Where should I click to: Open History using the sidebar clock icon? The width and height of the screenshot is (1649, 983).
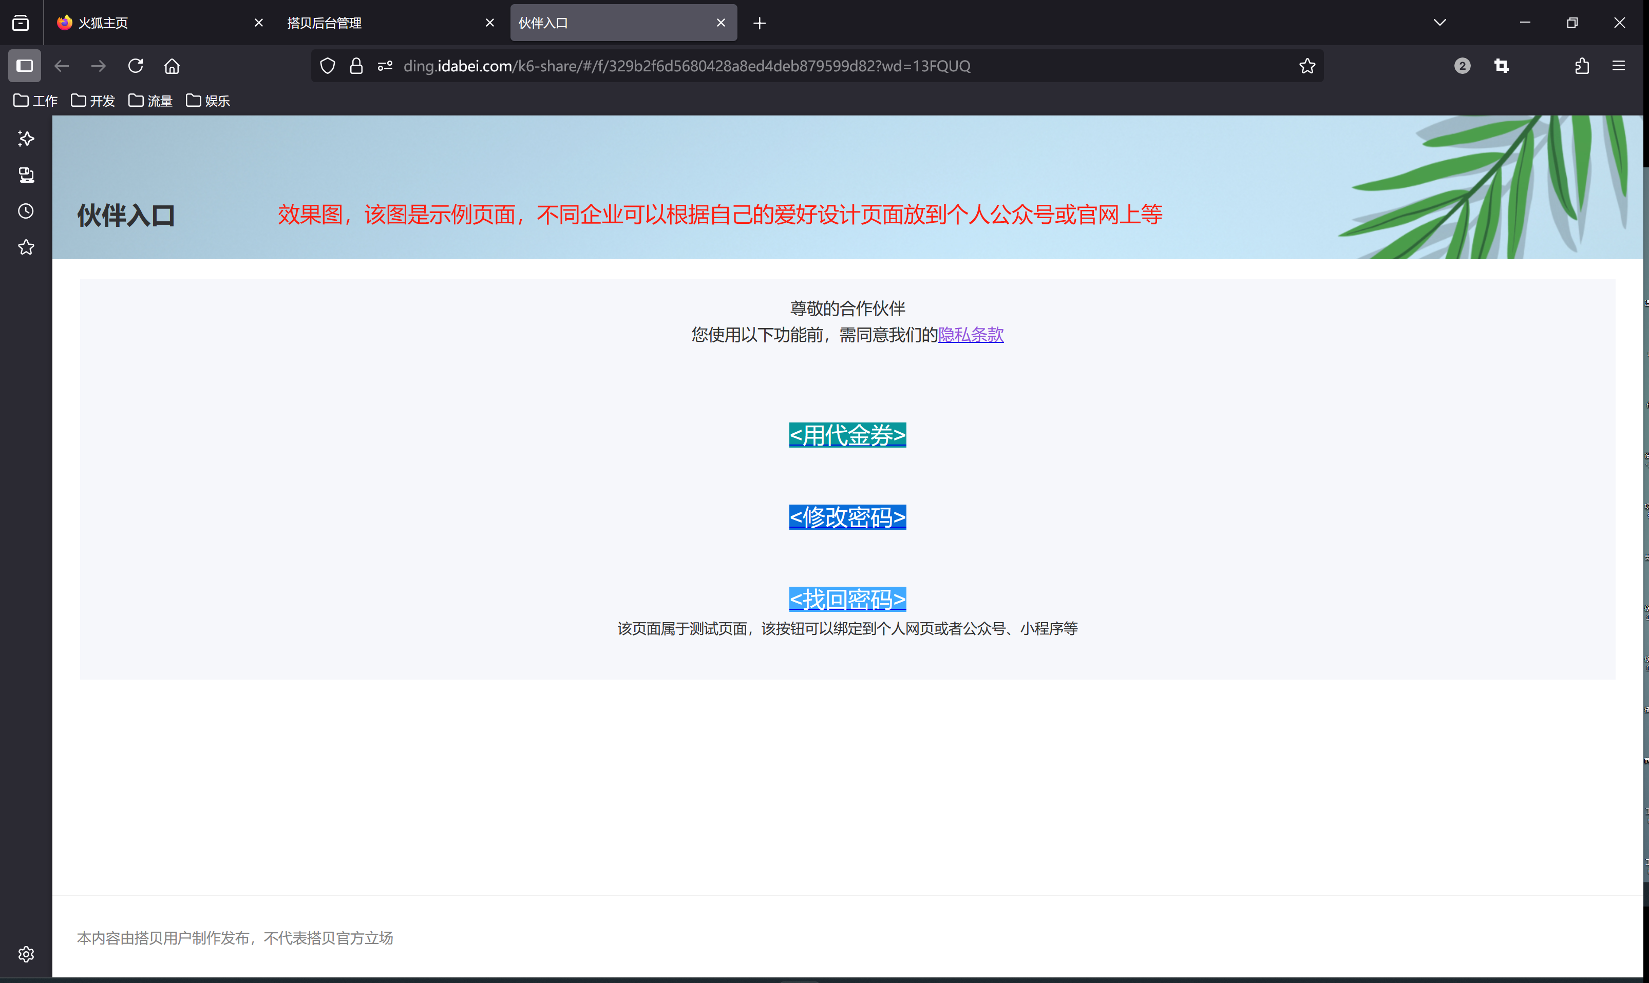25,210
